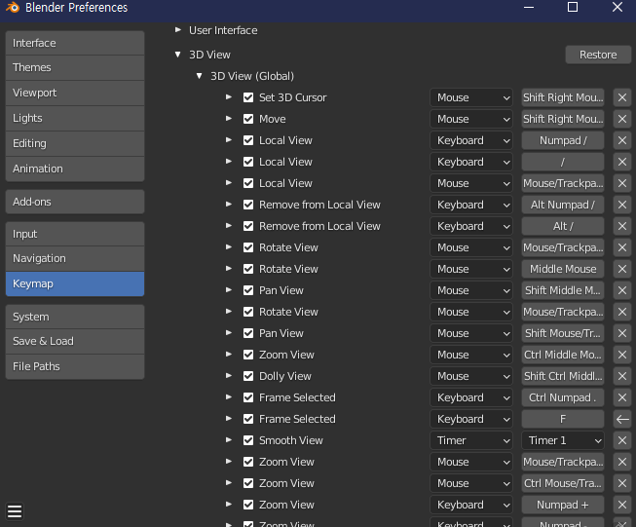Disable the F key Frame Selected checkbox
This screenshot has width=636, height=527.
click(248, 419)
